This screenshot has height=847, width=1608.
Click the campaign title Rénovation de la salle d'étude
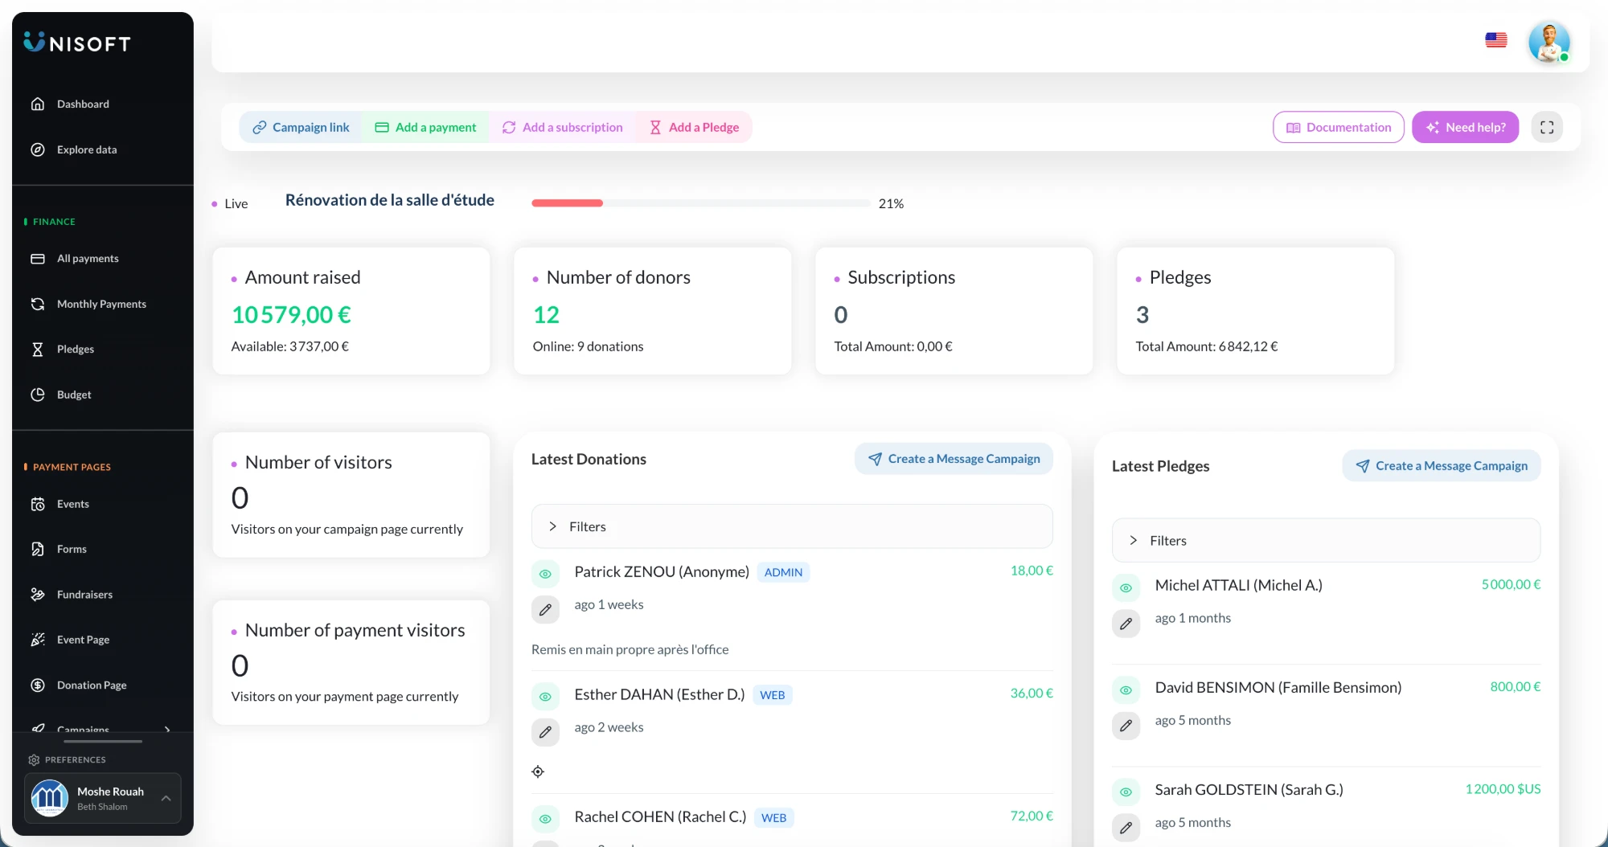[390, 200]
